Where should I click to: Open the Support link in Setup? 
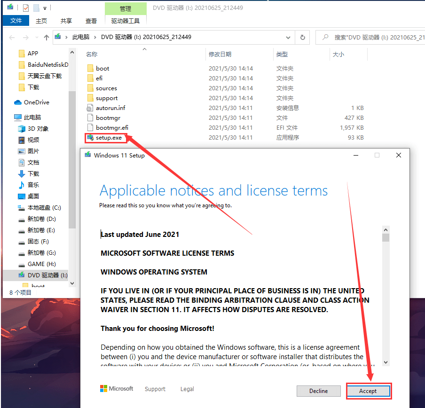click(x=155, y=389)
